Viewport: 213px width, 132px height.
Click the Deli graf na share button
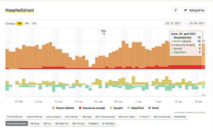point(195,10)
